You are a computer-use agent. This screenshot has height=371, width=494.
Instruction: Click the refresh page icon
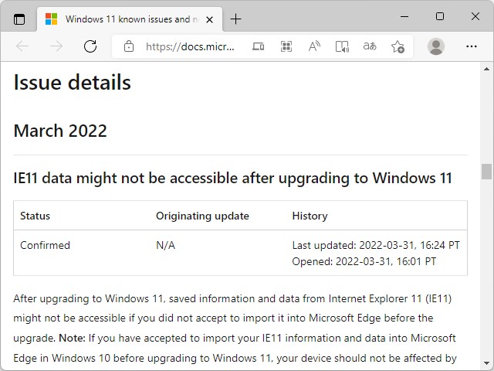[x=90, y=46]
